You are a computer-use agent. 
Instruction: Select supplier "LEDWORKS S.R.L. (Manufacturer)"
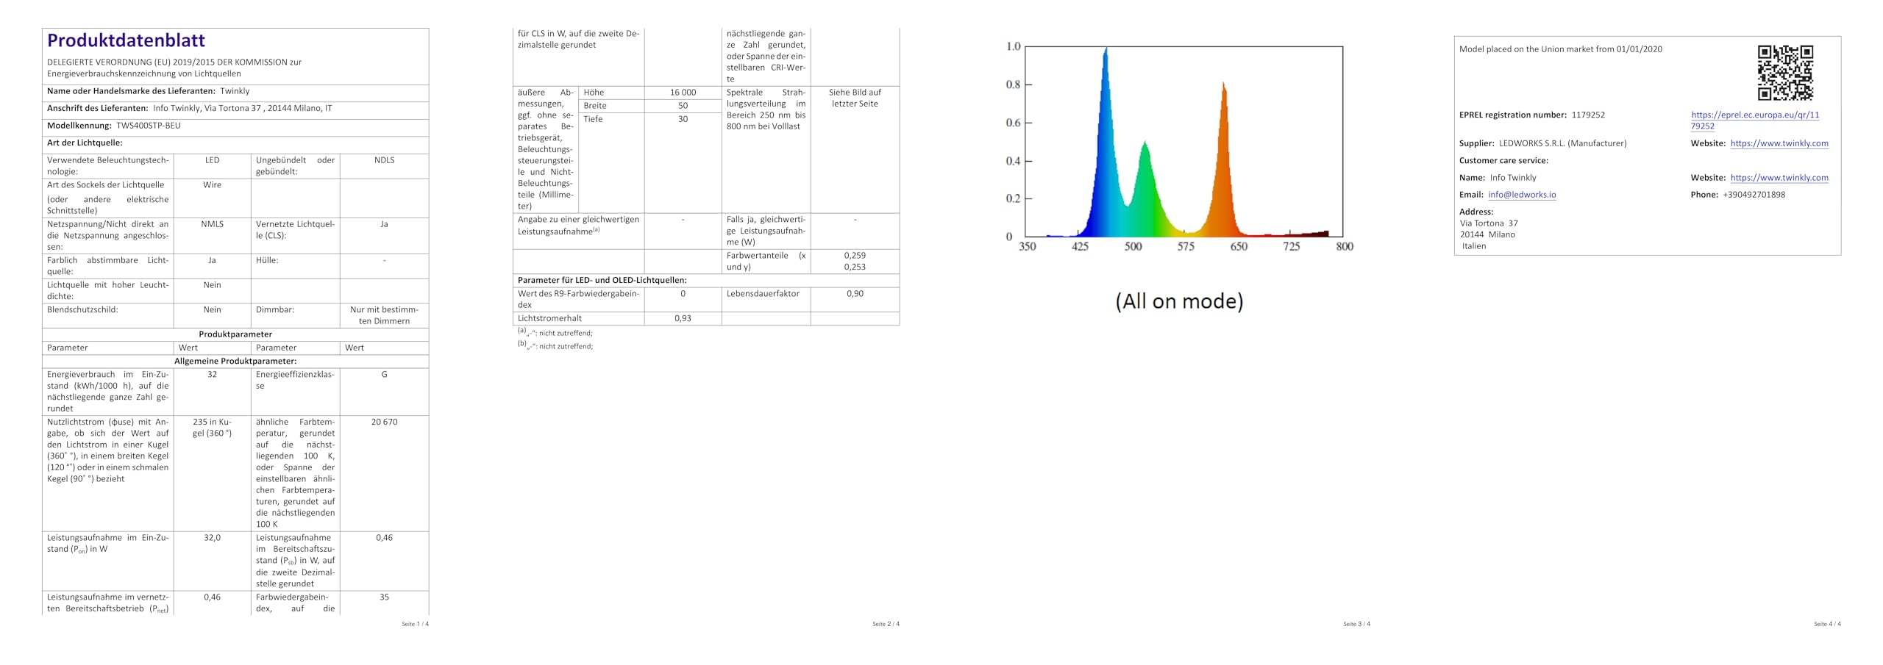1563,143
